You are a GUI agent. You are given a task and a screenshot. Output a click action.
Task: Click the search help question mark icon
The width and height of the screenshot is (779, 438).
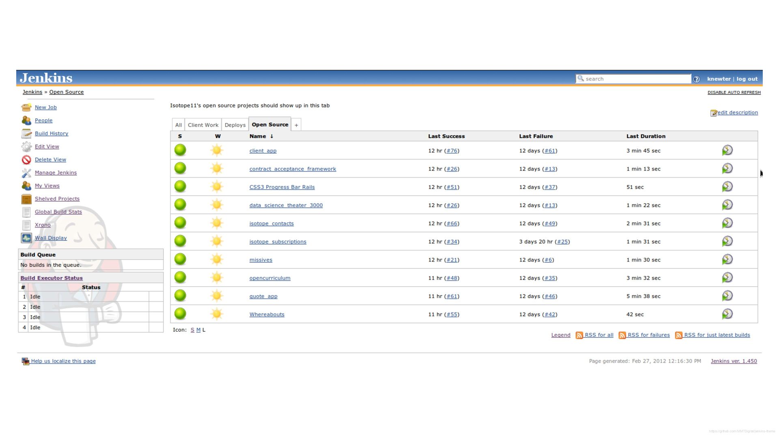696,79
